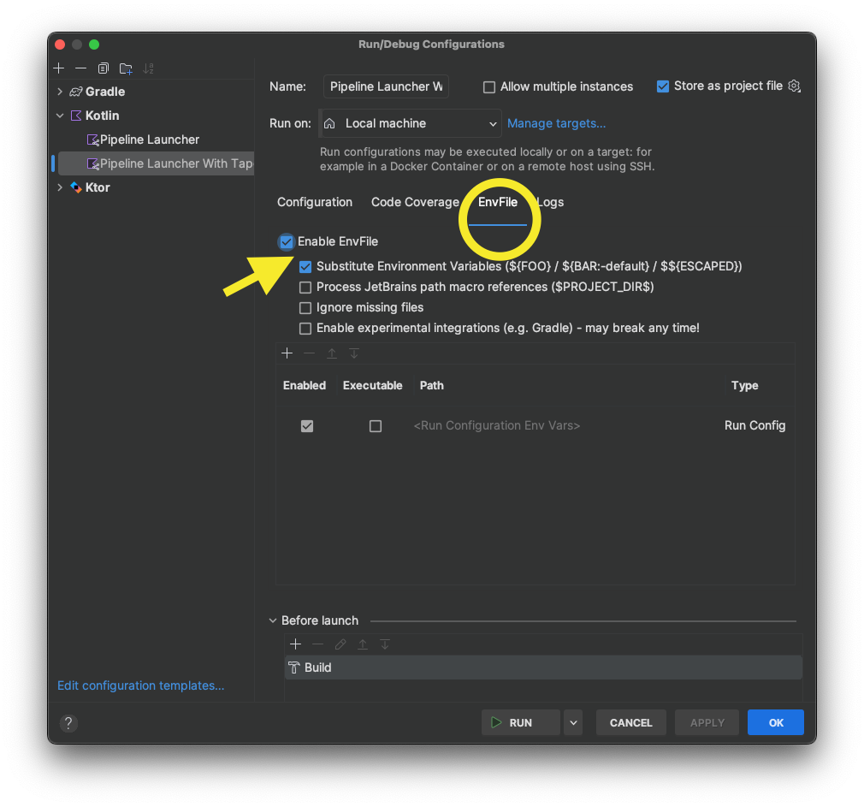Click the RUN button
Image resolution: width=864 pixels, height=807 pixels.
point(521,722)
